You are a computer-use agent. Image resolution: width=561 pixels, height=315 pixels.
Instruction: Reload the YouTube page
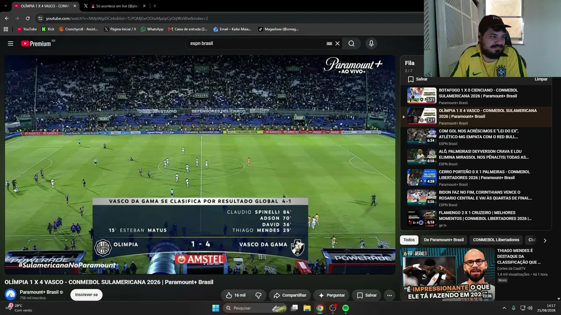[28, 18]
